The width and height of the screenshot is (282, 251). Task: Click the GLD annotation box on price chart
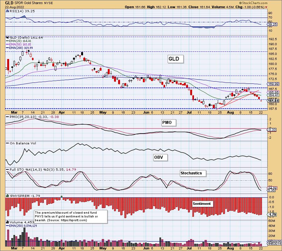click(175, 59)
